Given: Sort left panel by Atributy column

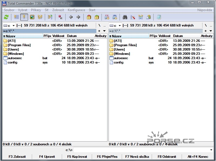Looking at the screenshot, I should click(x=100, y=36).
